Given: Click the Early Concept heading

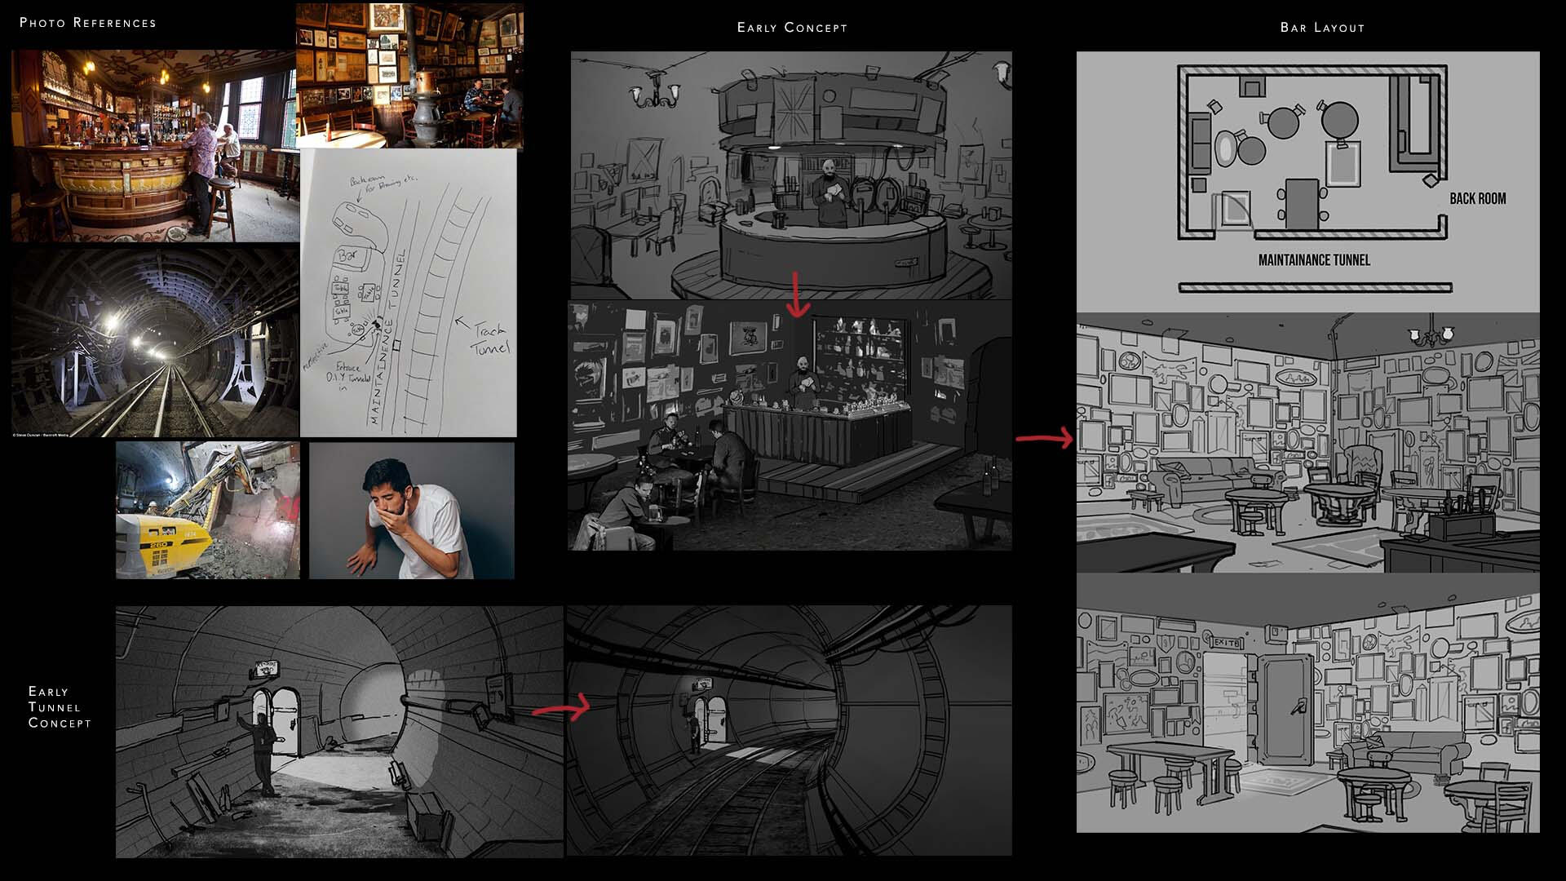Looking at the screenshot, I should point(792,28).
